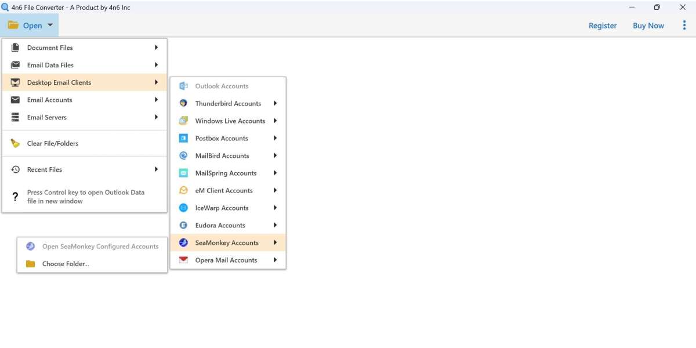Viewport: 696px width, 348px height.
Task: Open the Recent Files menu entry
Action: pos(85,169)
